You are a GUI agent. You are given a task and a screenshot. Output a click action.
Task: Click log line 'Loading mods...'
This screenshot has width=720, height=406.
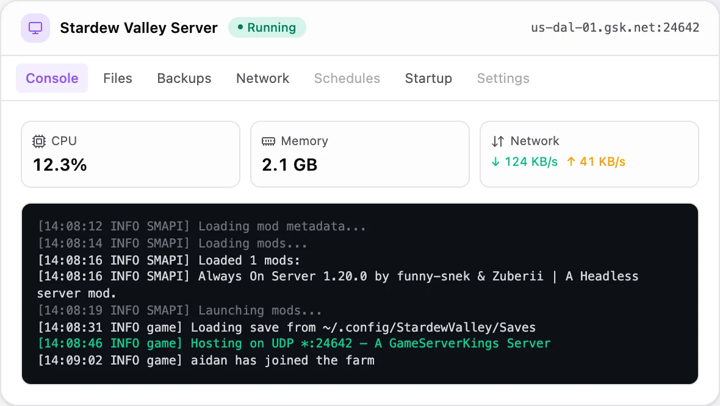tap(172, 243)
